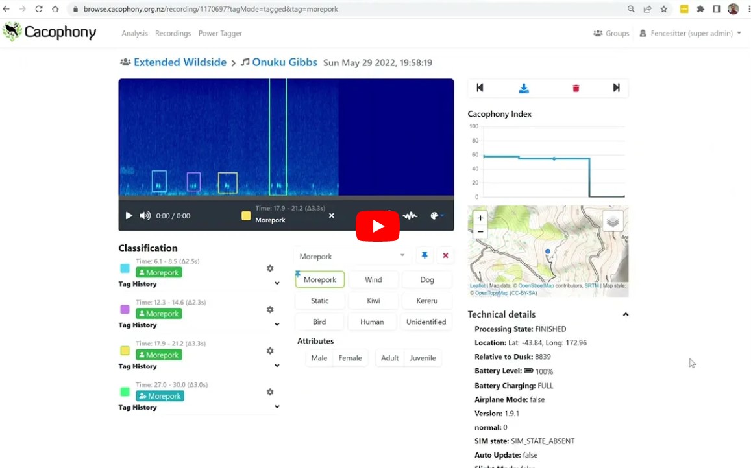Viewport: 751px width, 468px height.
Task: Delete the recording with the trash icon
Action: point(576,88)
